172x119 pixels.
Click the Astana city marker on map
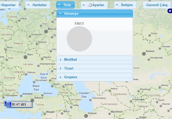(144, 54)
